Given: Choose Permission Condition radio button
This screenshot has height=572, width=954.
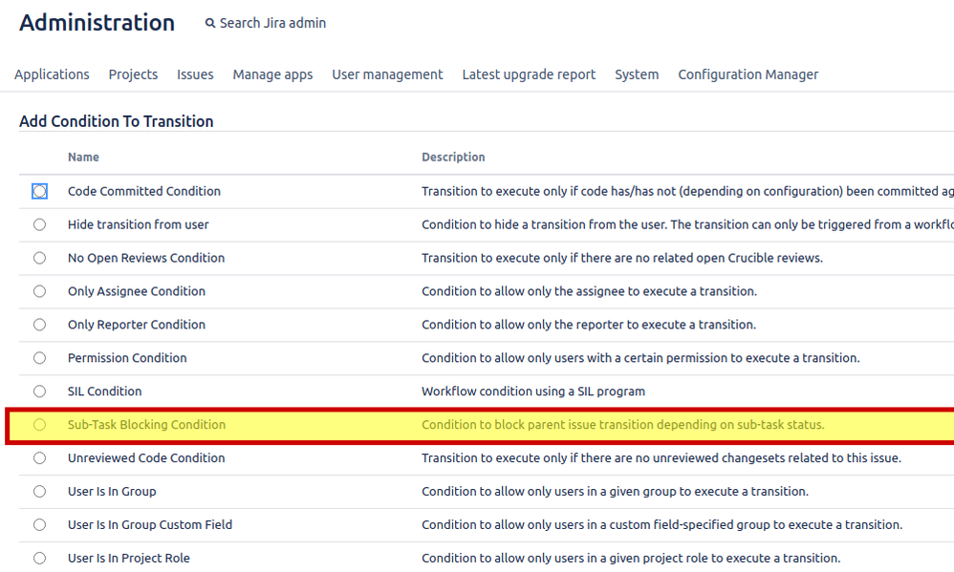Looking at the screenshot, I should click(x=39, y=358).
